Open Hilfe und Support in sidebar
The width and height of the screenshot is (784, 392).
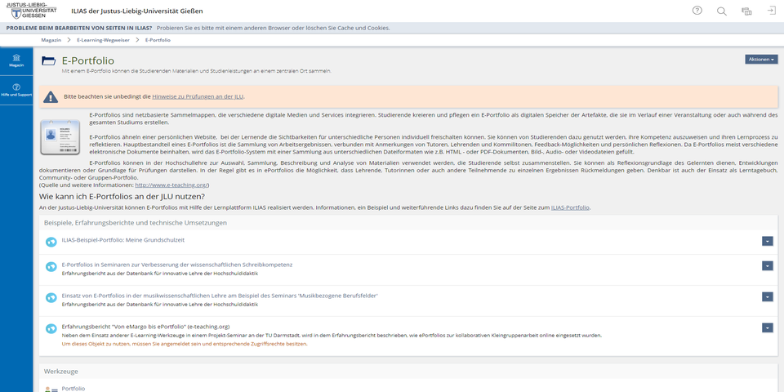(x=16, y=90)
